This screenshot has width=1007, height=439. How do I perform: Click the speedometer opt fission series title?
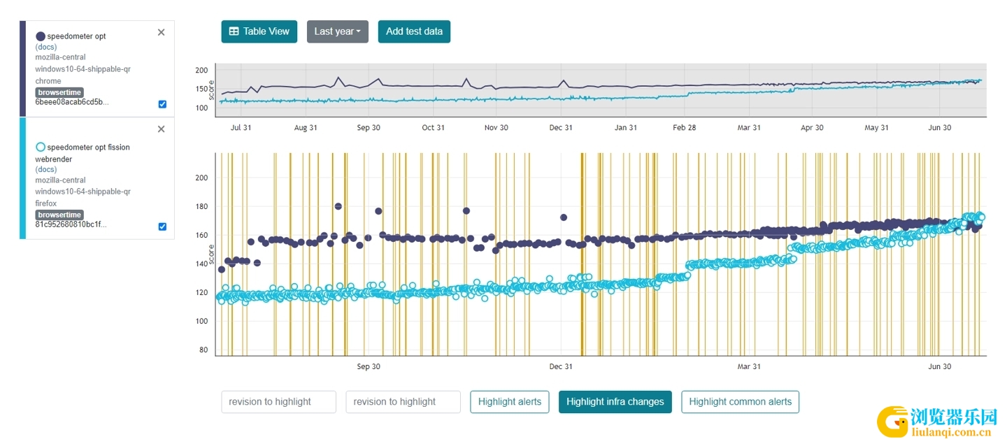pos(89,147)
